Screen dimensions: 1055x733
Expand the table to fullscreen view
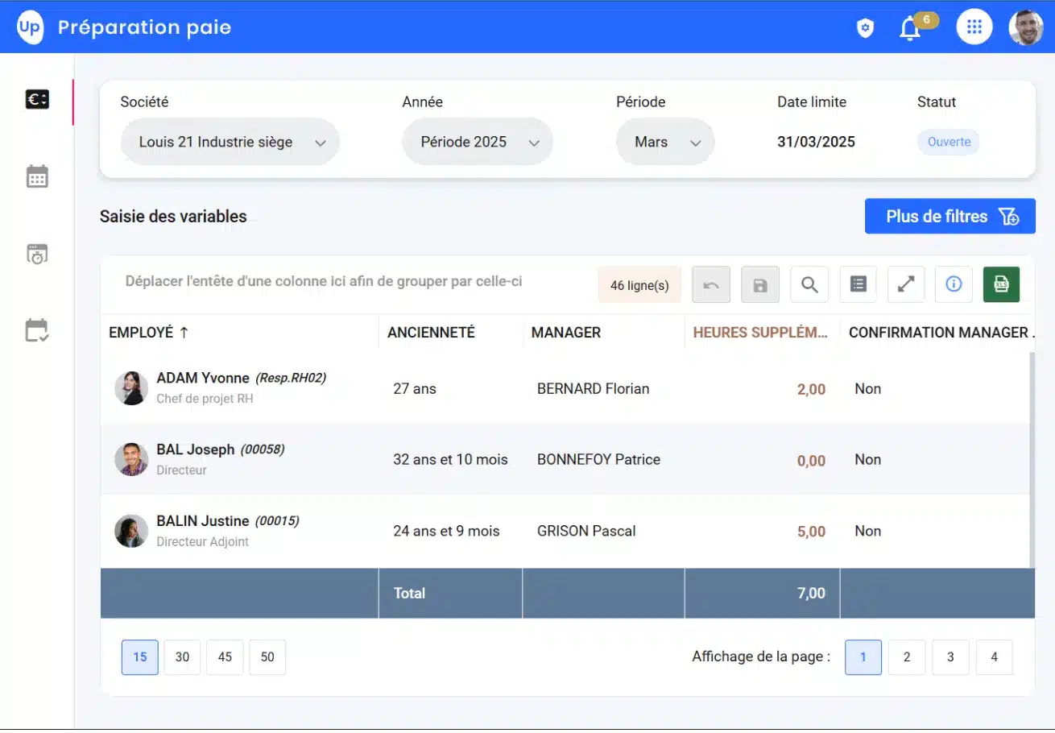pyautogui.click(x=905, y=284)
